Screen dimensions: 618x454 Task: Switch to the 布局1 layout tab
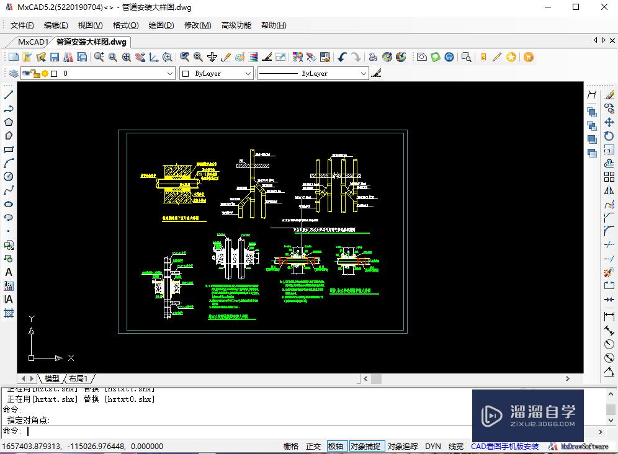78,378
